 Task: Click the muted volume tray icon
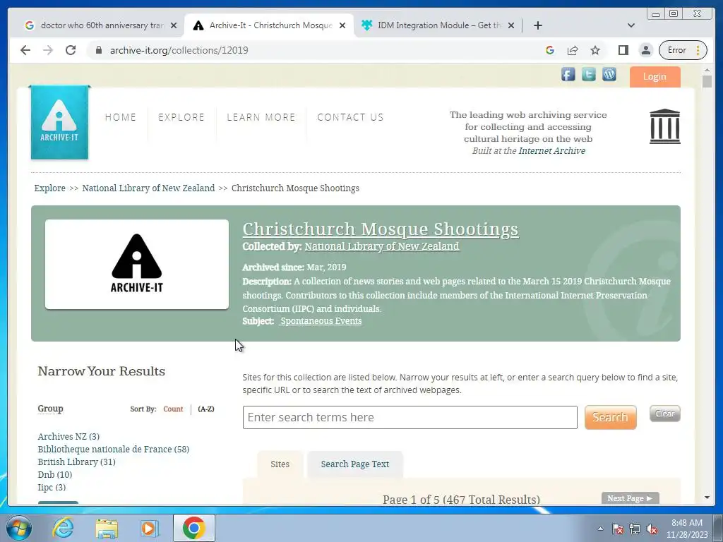pos(652,529)
